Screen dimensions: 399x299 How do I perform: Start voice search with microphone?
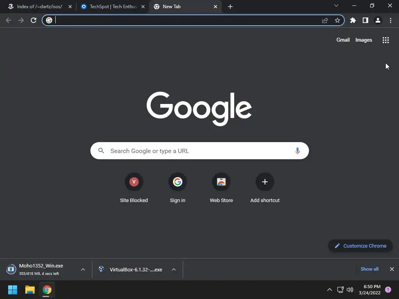297,151
